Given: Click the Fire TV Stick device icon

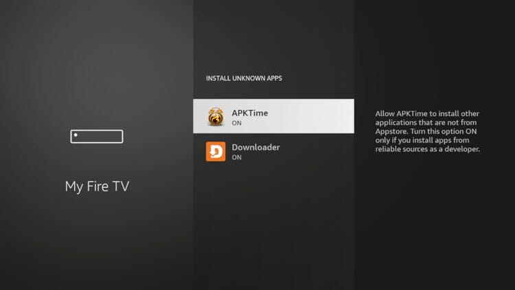Looking at the screenshot, I should (x=97, y=137).
